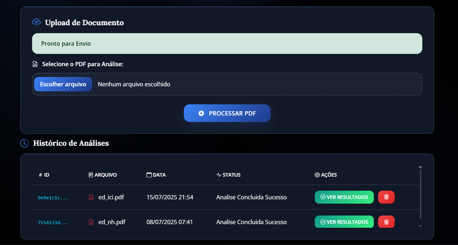Click the status text in ed_ici.pdf row
458x245 pixels.
[x=251, y=197]
